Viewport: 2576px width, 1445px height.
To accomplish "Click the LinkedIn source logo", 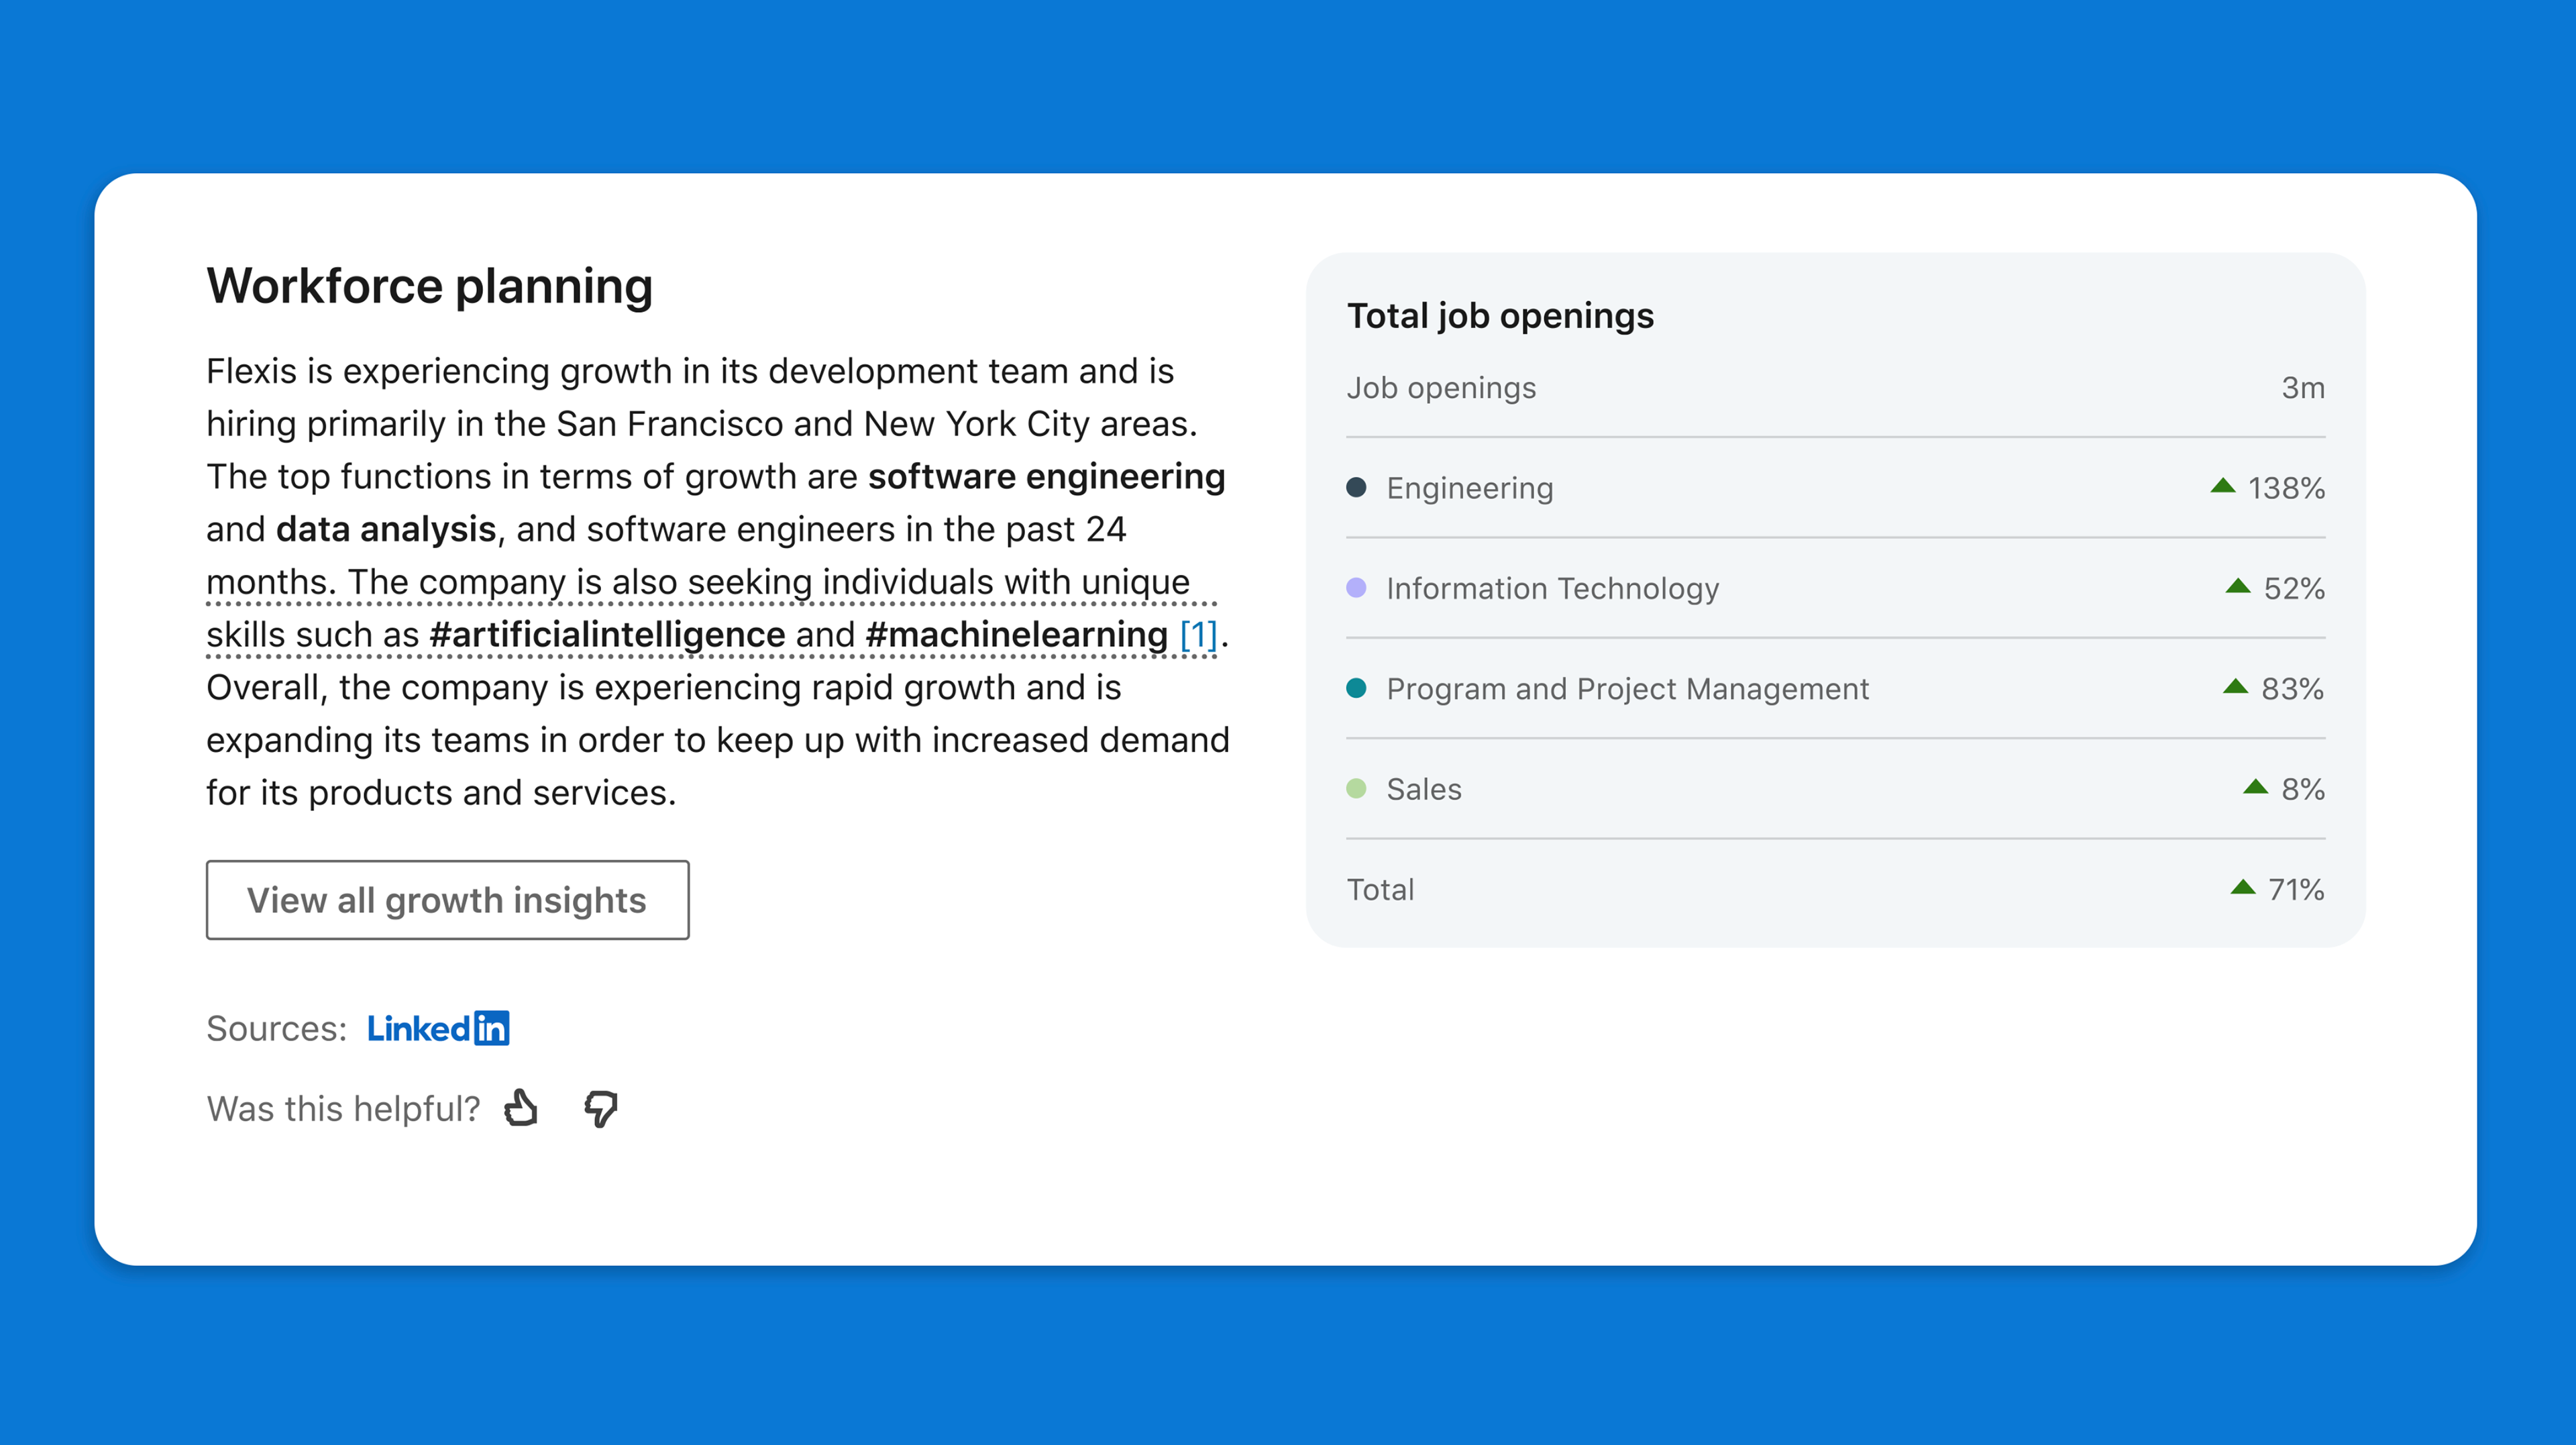I will pos(438,1028).
